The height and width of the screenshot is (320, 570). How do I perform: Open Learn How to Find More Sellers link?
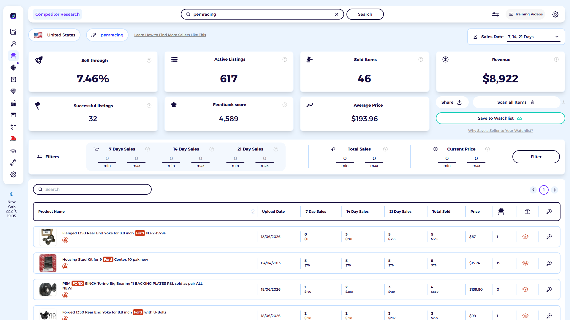(170, 35)
